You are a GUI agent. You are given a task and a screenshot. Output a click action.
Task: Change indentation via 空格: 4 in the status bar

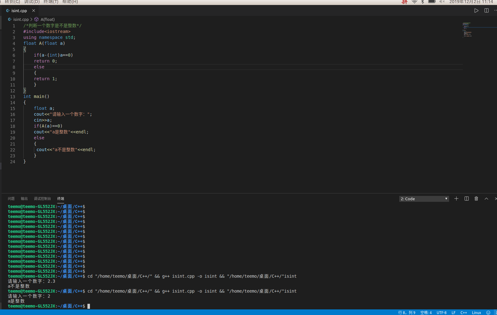click(x=426, y=313)
